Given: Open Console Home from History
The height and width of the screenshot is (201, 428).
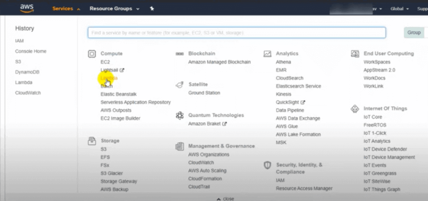Looking at the screenshot, I should 31,51.
